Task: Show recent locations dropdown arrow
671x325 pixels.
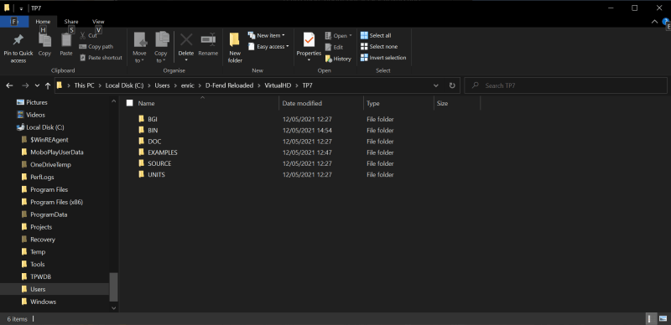Action: (37, 85)
